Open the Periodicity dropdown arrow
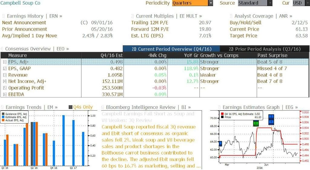This screenshot has width=310, height=170. point(211,3)
